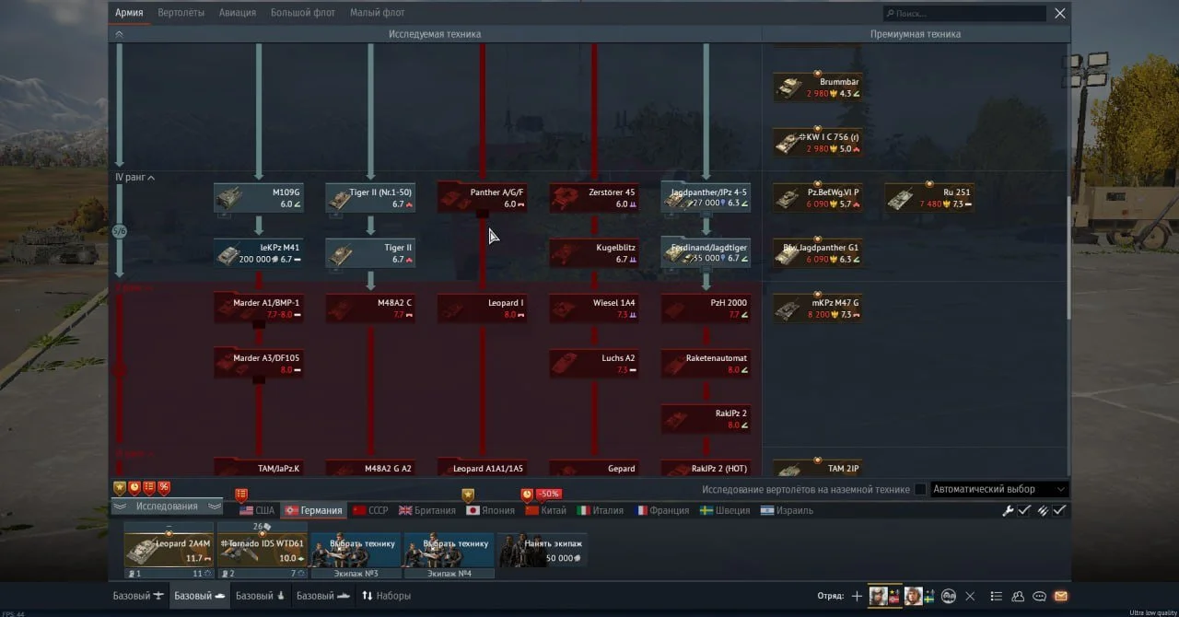The width and height of the screenshot is (1179, 617).
Task: Open the Наборы presets button
Action: tap(386, 596)
